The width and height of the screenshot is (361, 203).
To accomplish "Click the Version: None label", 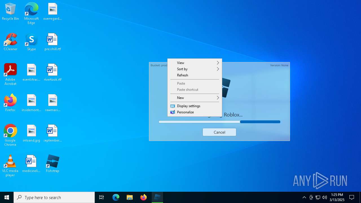I will click(279, 65).
